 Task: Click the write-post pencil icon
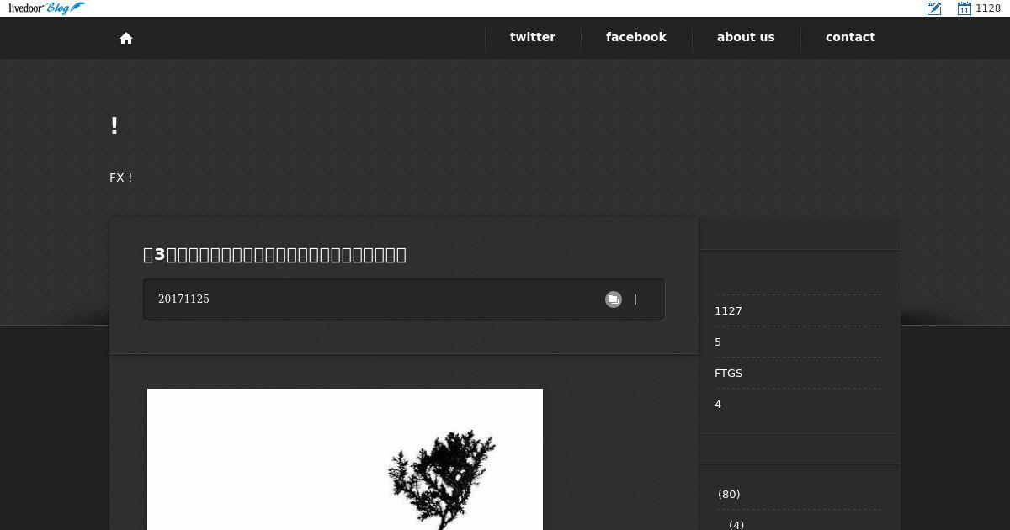pyautogui.click(x=934, y=8)
